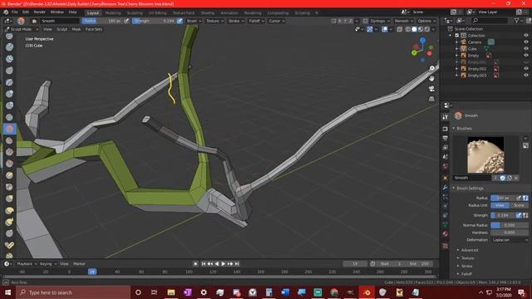Toggle radius pressure sensitivity in header
The height and width of the screenshot is (299, 532).
126,21
